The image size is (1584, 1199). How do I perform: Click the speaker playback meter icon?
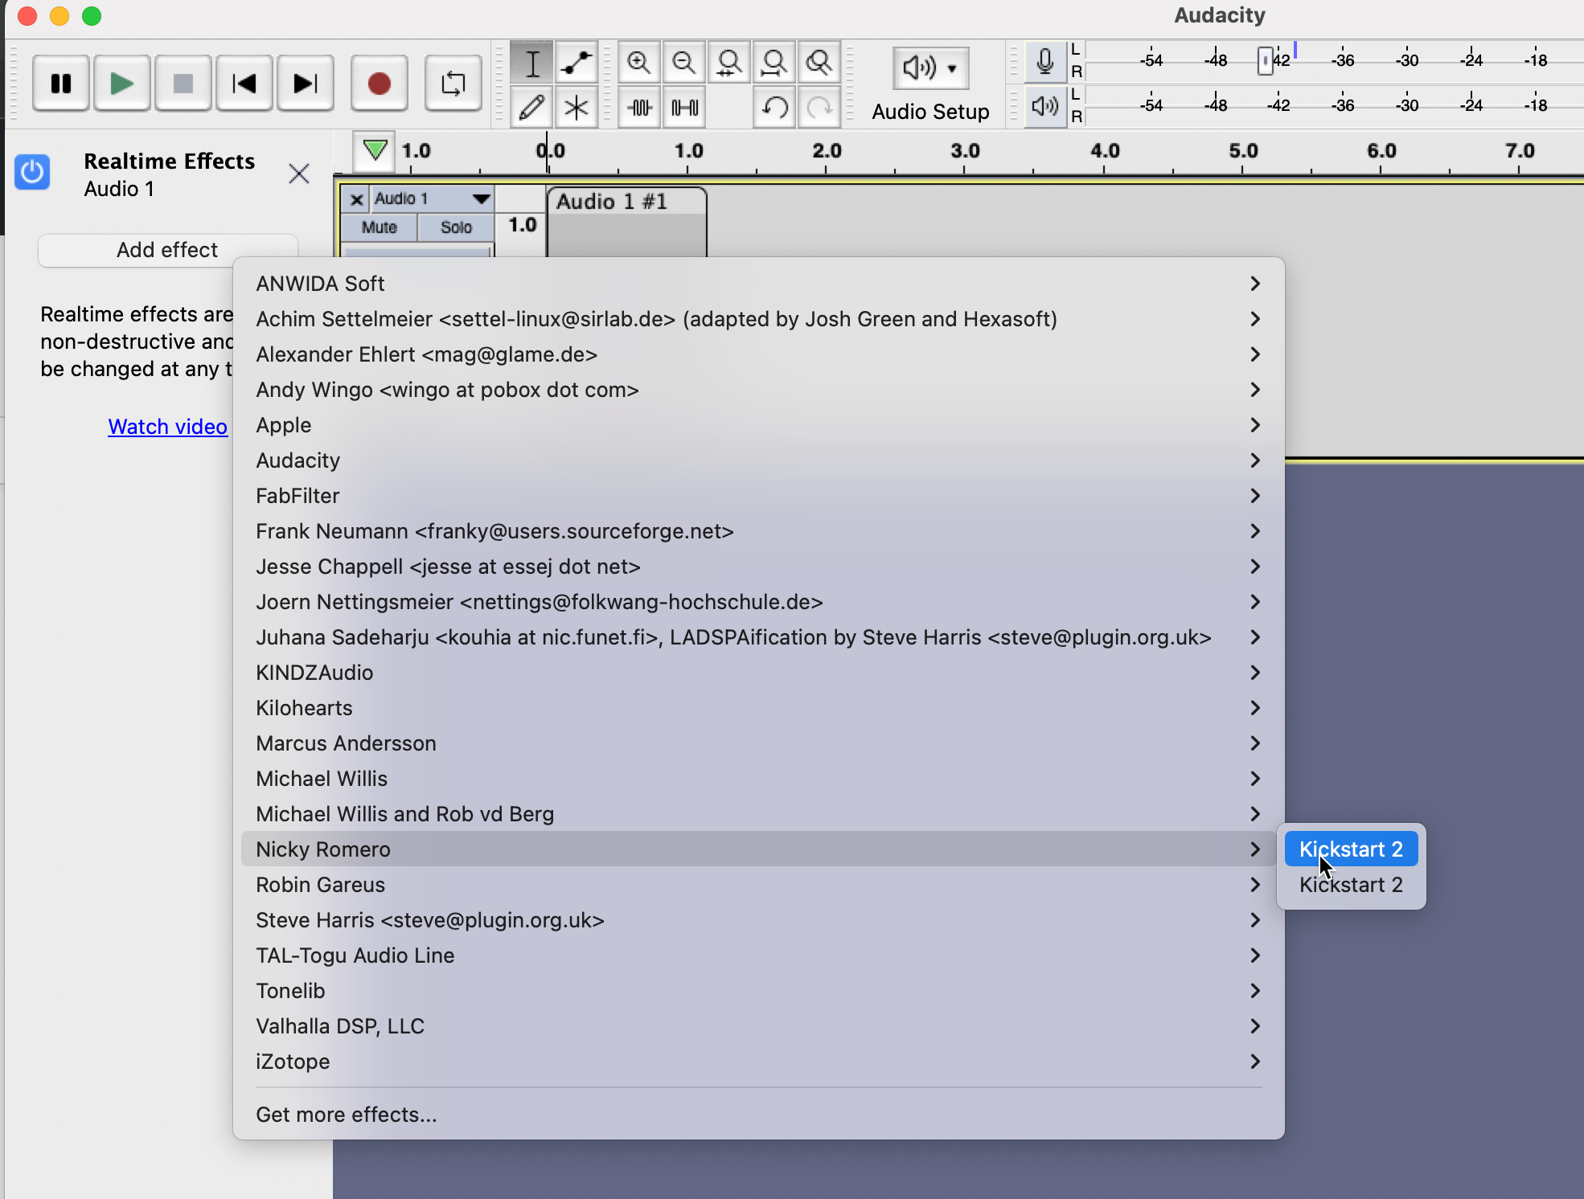point(1044,106)
